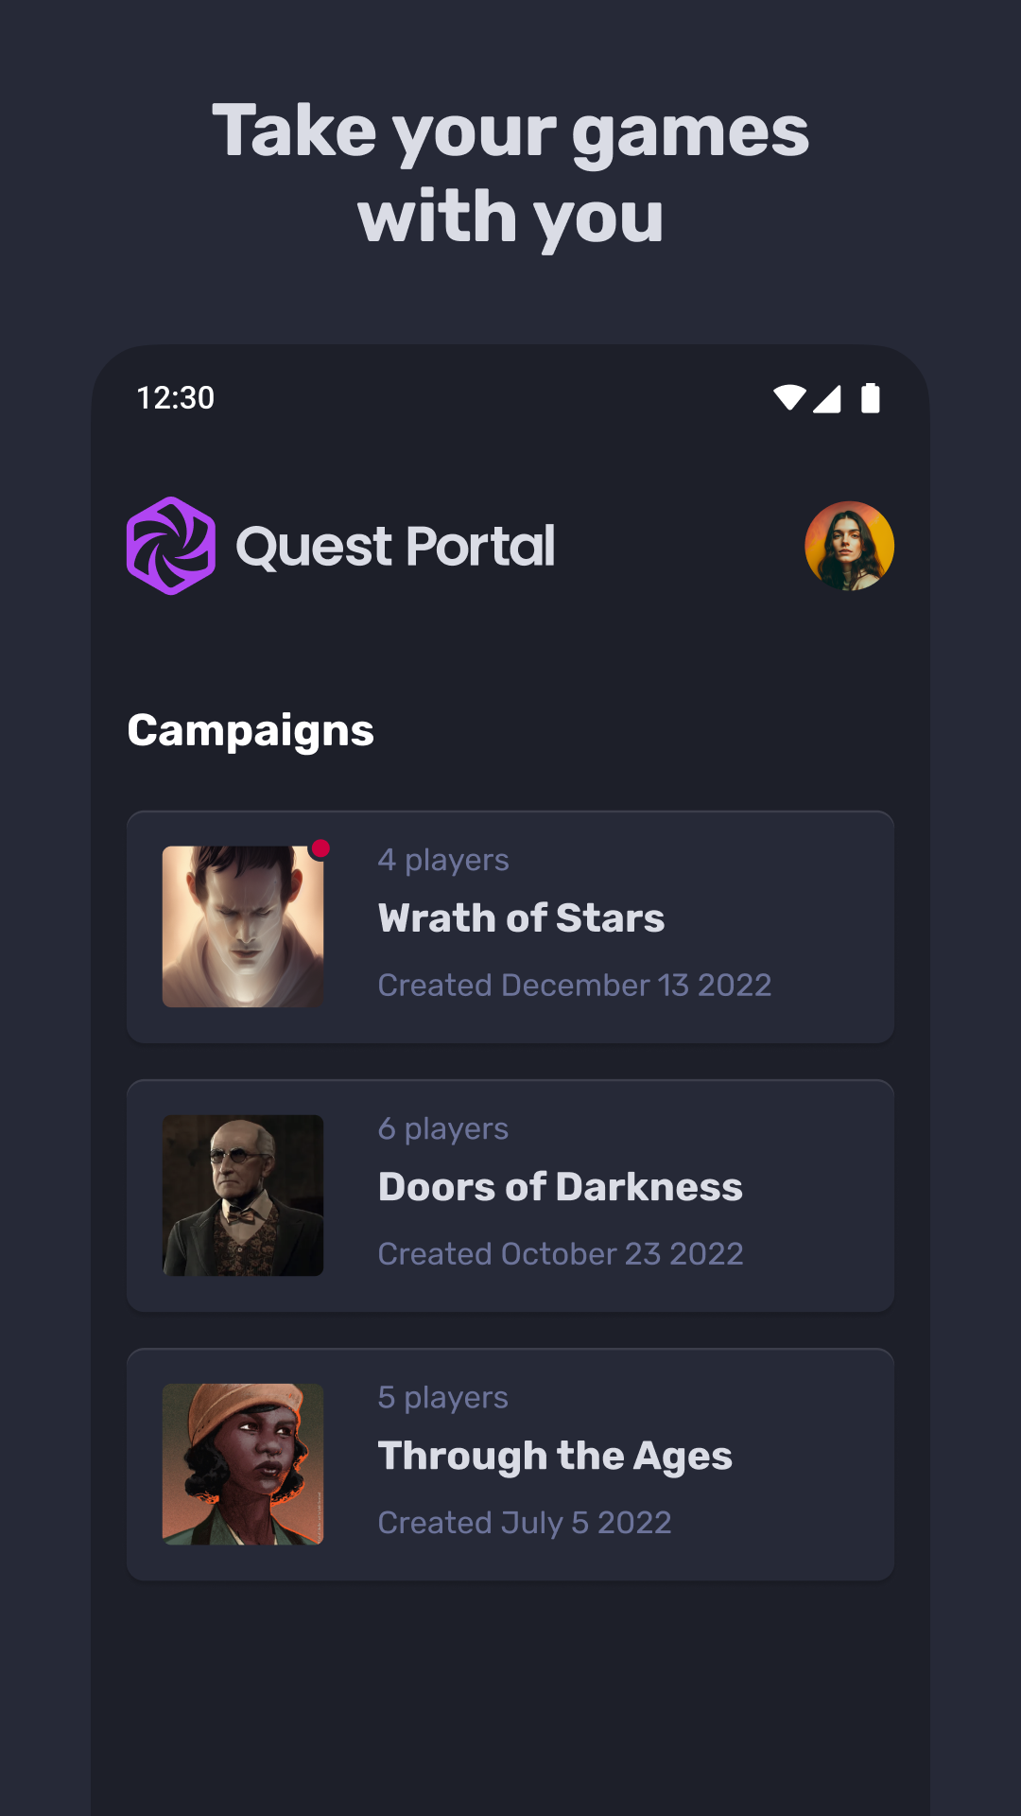Open the user profile avatar
This screenshot has height=1816, width=1021.
click(849, 546)
